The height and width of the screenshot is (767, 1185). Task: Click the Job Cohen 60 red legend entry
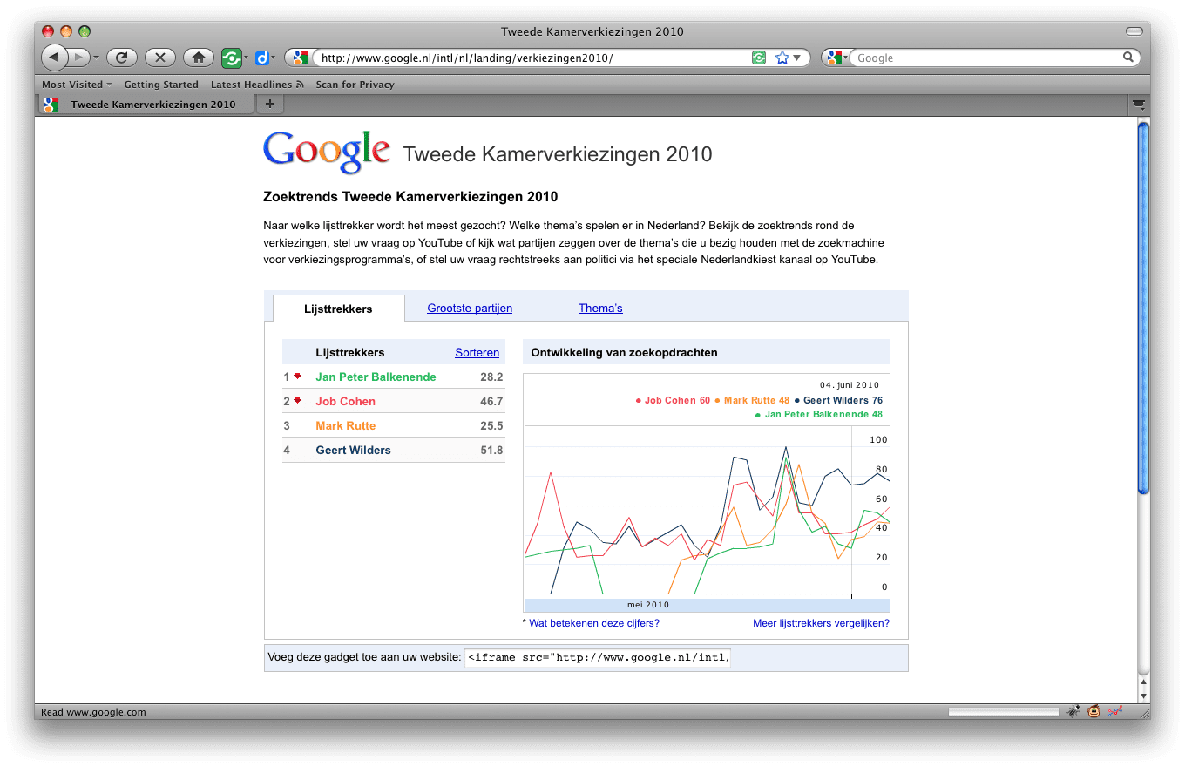(673, 400)
